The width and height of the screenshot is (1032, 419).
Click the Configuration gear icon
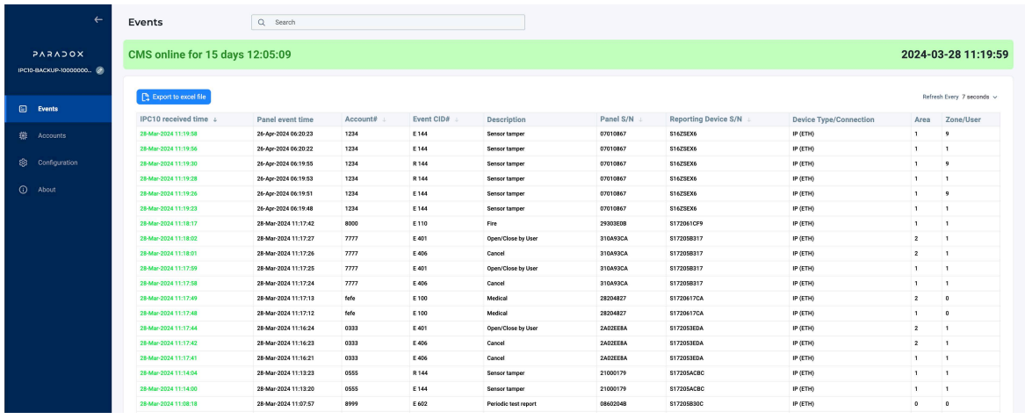point(23,163)
